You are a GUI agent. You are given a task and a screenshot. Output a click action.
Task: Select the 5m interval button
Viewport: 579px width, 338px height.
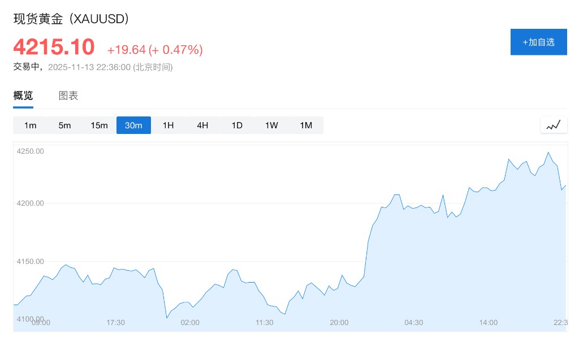click(64, 125)
